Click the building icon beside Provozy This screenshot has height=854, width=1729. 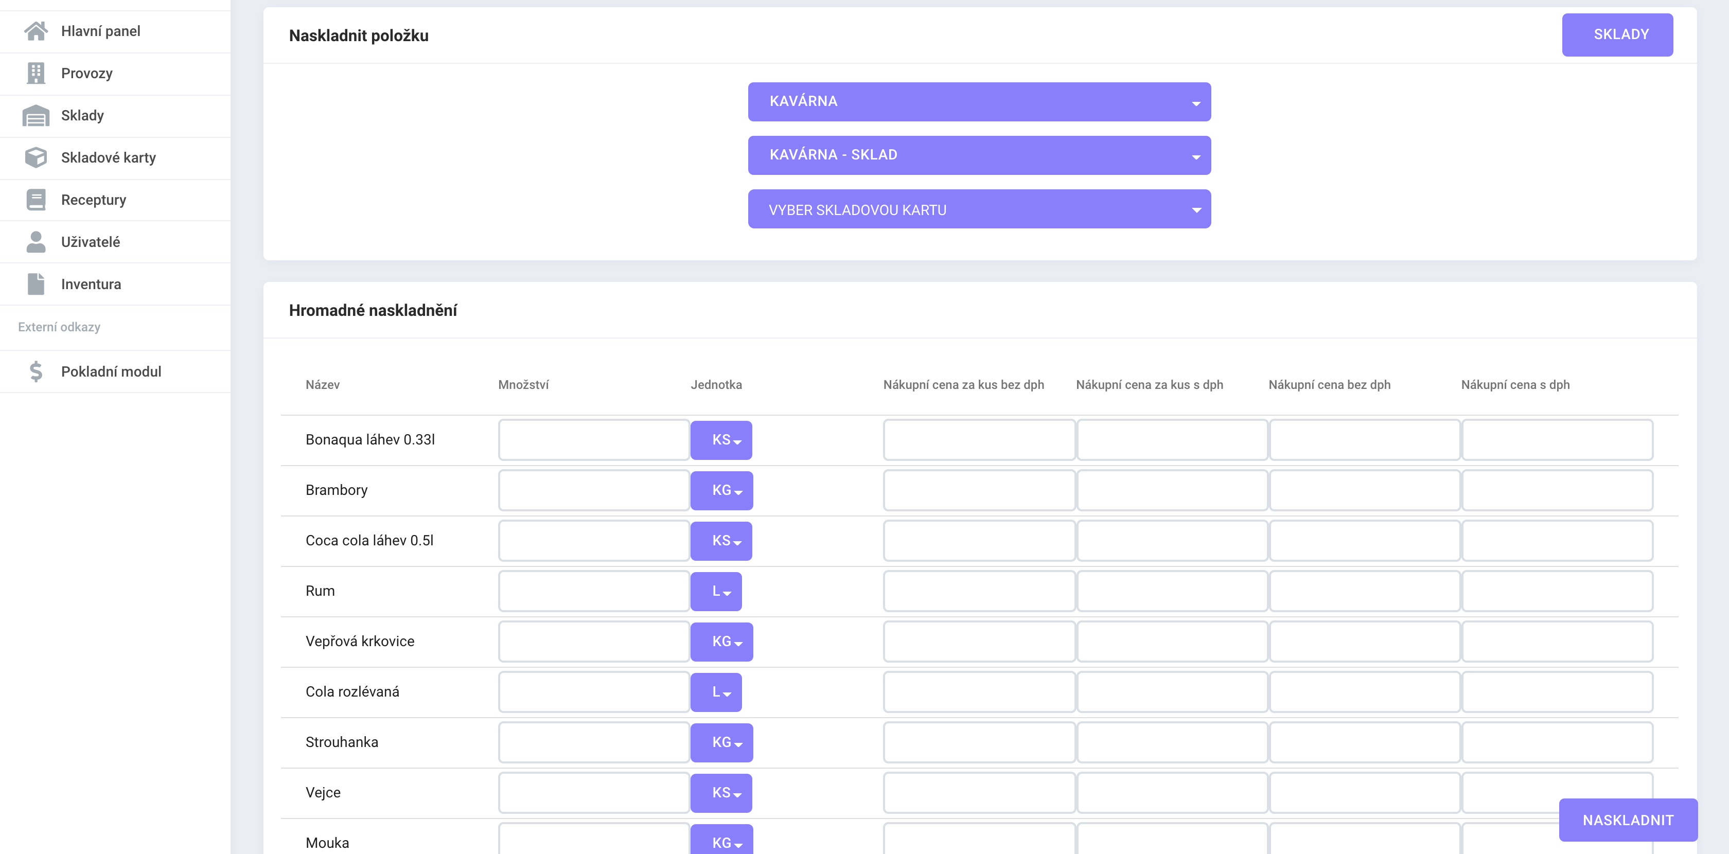[x=36, y=73]
